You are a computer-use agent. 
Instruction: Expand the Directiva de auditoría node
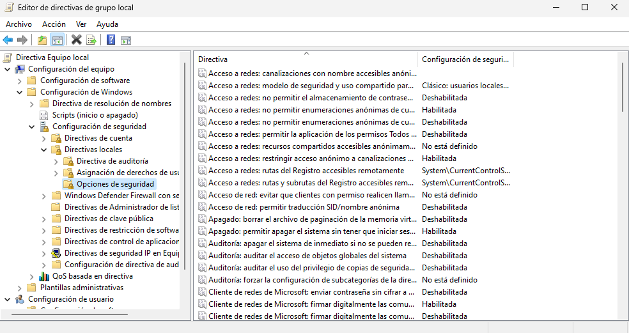click(x=56, y=161)
